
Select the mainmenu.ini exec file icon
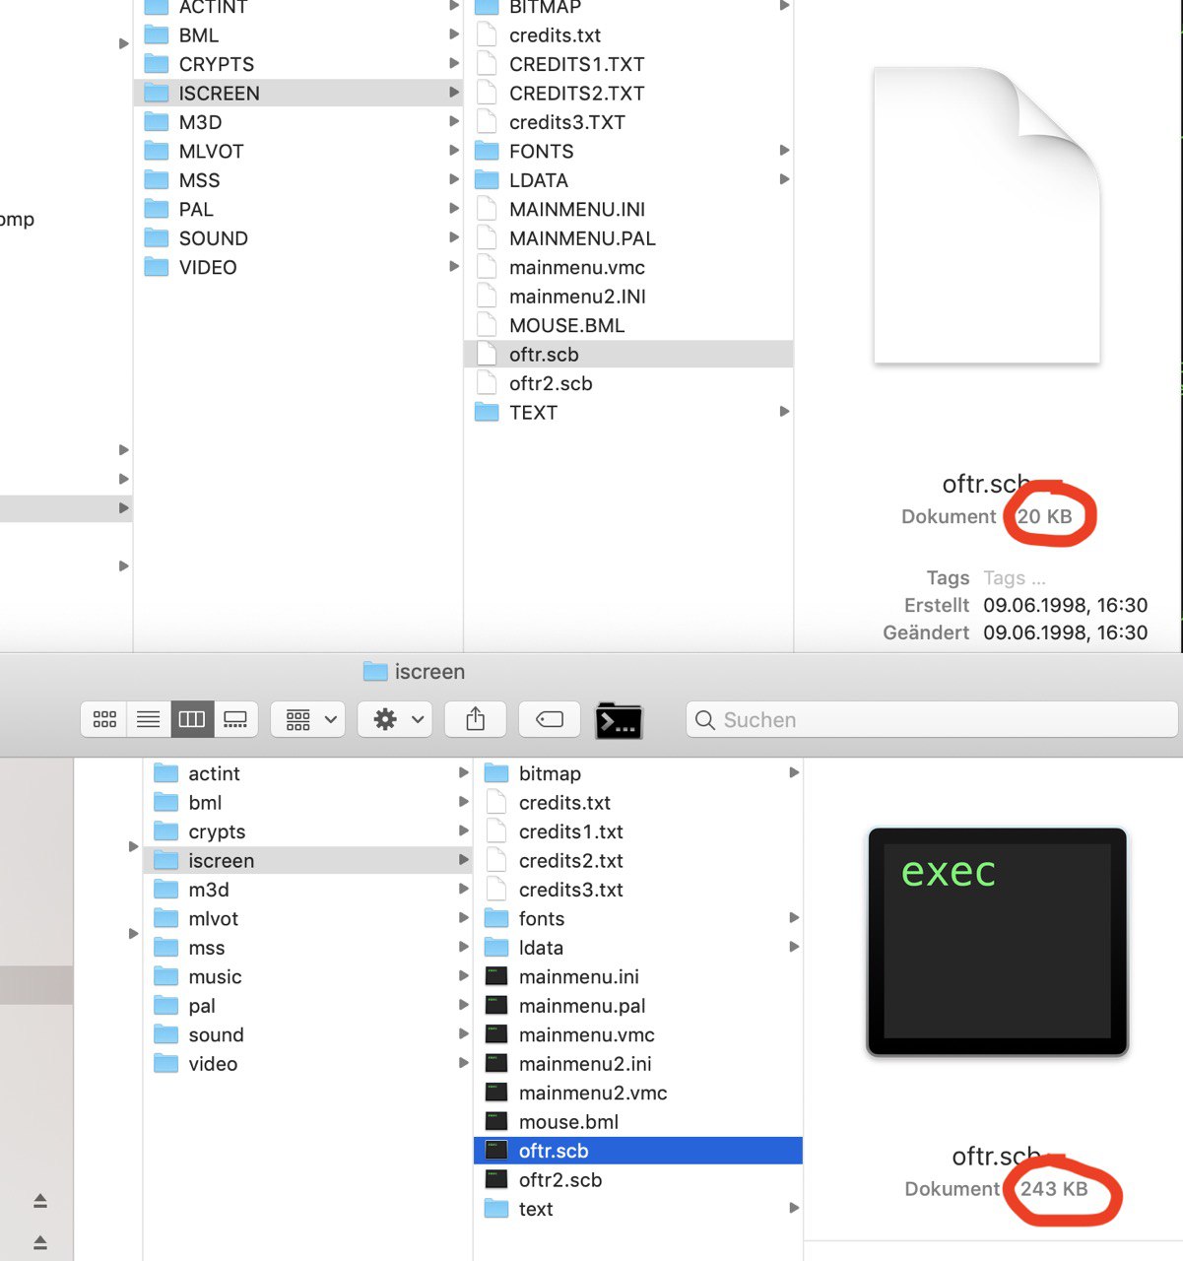[496, 976]
